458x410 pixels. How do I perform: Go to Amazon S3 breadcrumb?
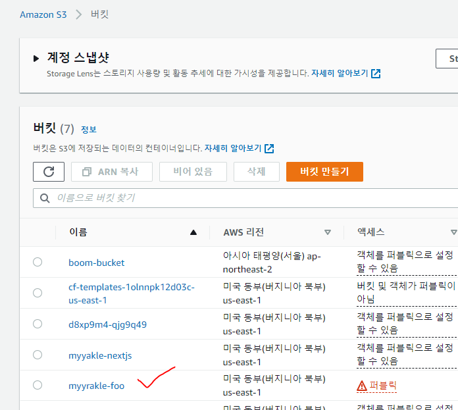[x=43, y=14]
